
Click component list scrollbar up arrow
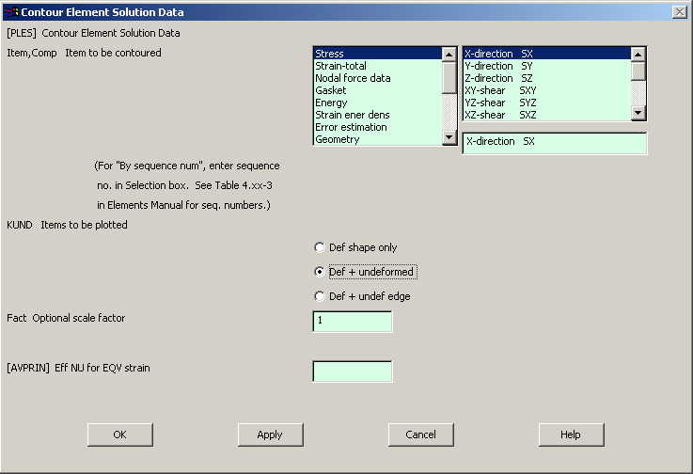tap(638, 55)
